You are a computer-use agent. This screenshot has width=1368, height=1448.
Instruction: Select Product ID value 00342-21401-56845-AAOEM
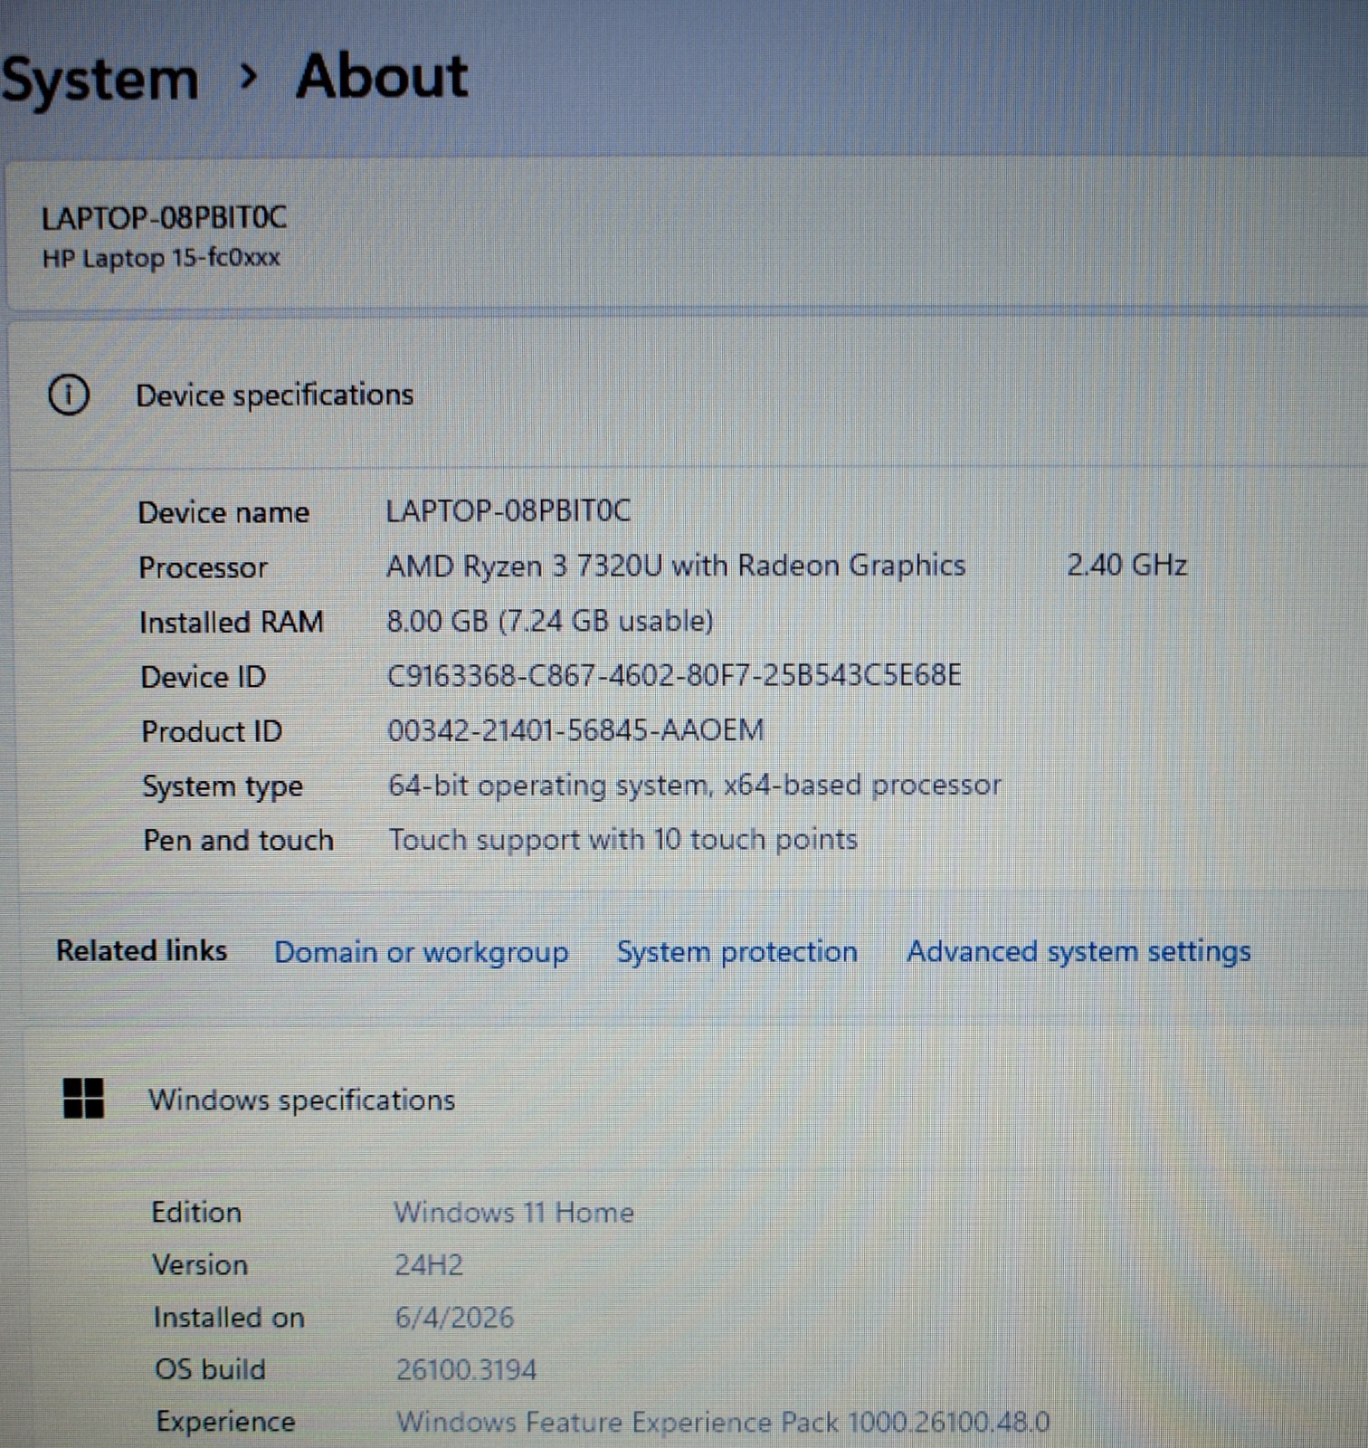pyautogui.click(x=575, y=729)
